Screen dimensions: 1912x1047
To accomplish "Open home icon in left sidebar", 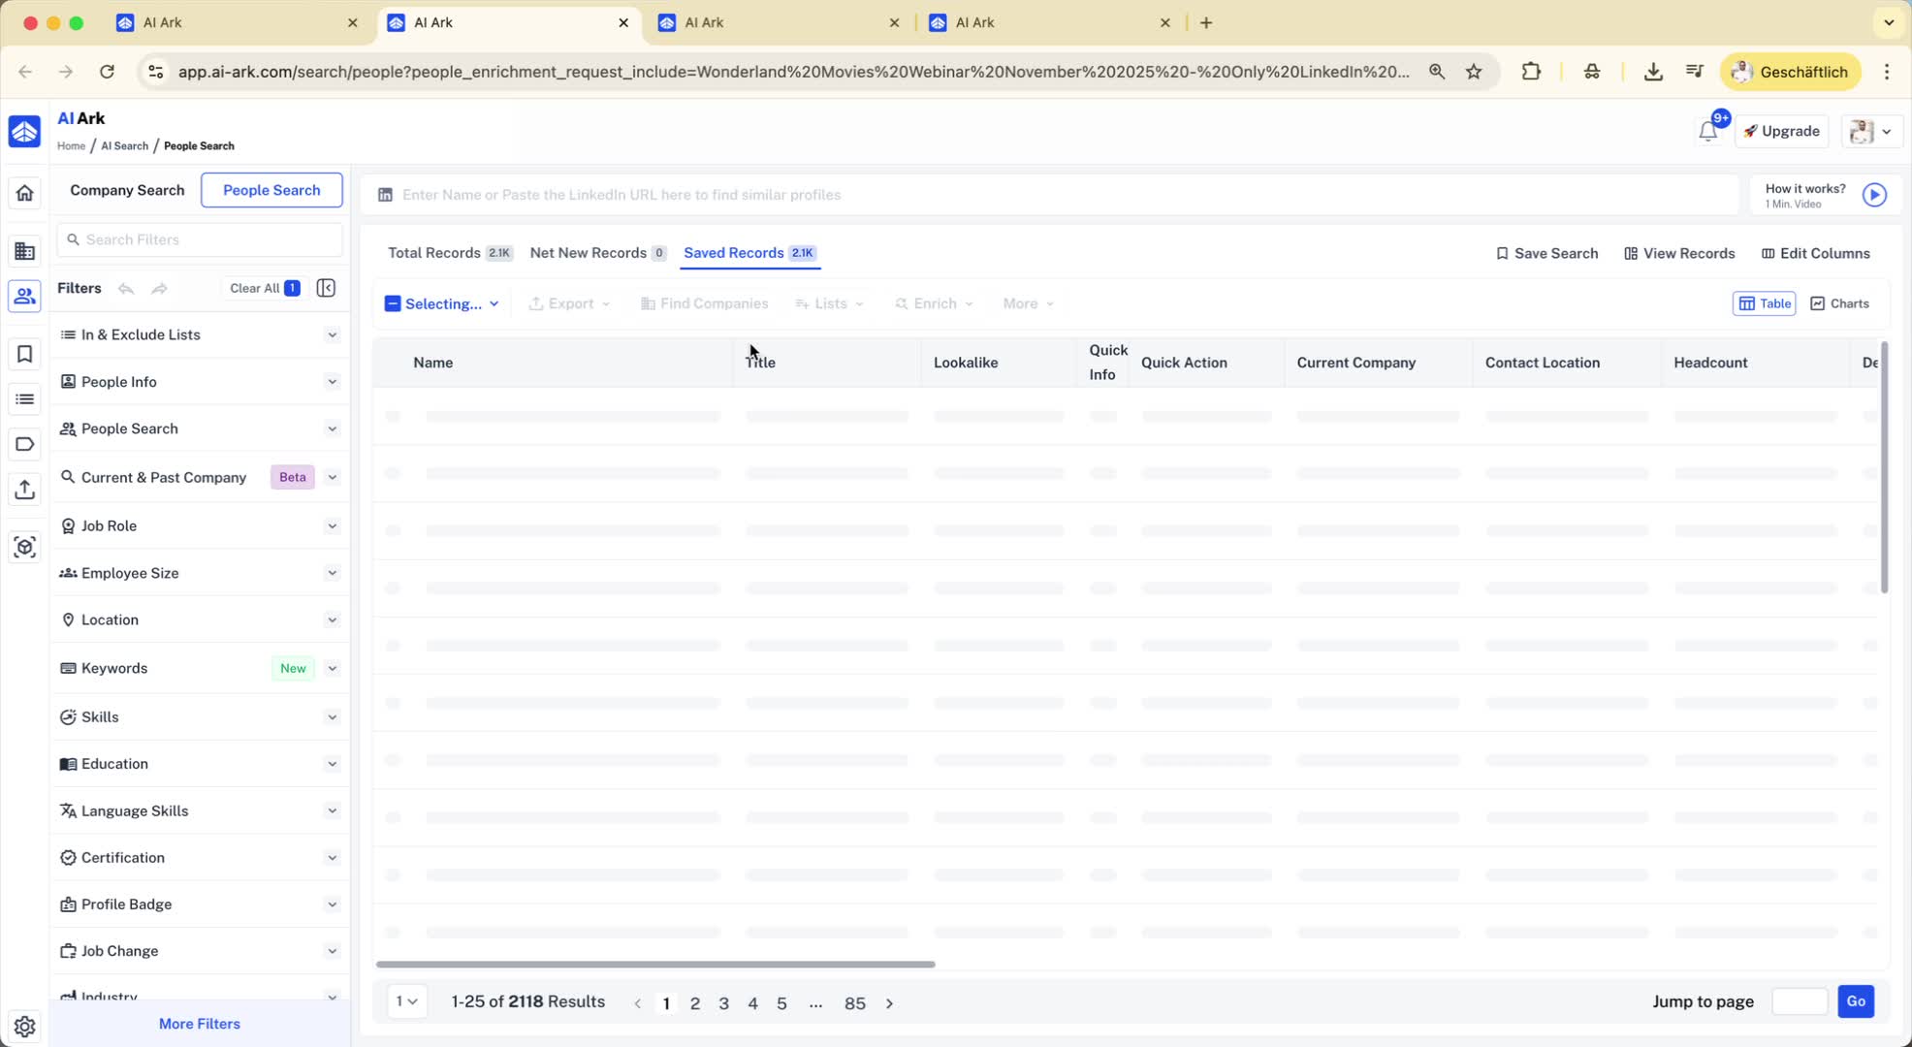I will (x=25, y=193).
